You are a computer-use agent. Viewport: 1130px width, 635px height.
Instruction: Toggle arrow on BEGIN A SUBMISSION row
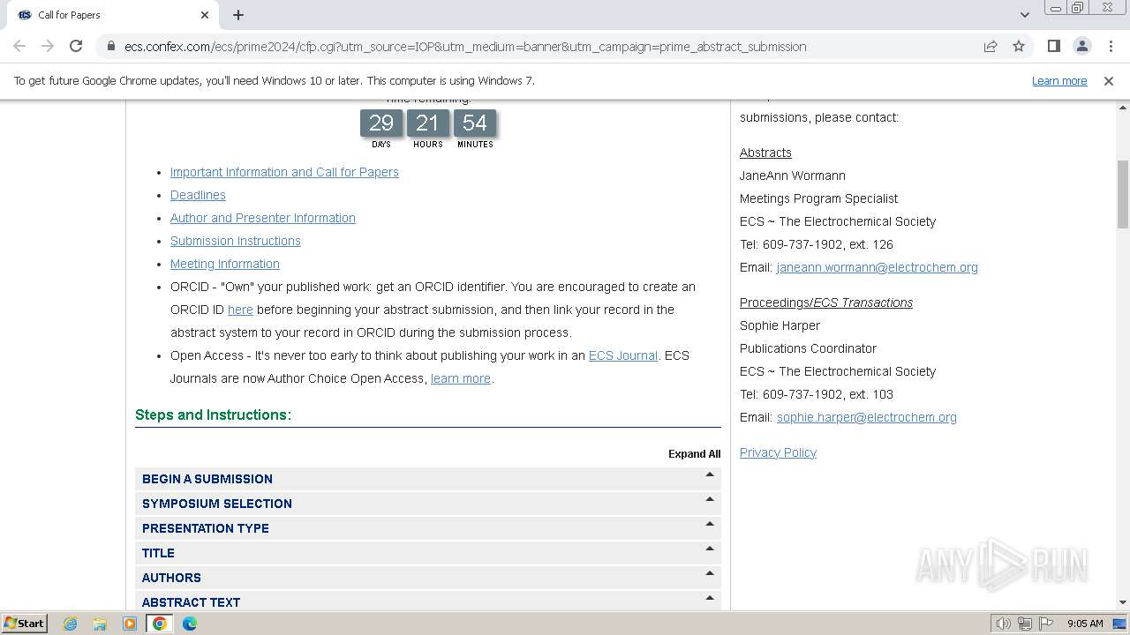click(x=710, y=474)
